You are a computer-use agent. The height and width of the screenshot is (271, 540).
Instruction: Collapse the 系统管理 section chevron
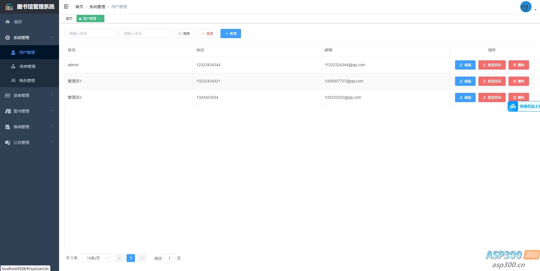click(x=52, y=37)
